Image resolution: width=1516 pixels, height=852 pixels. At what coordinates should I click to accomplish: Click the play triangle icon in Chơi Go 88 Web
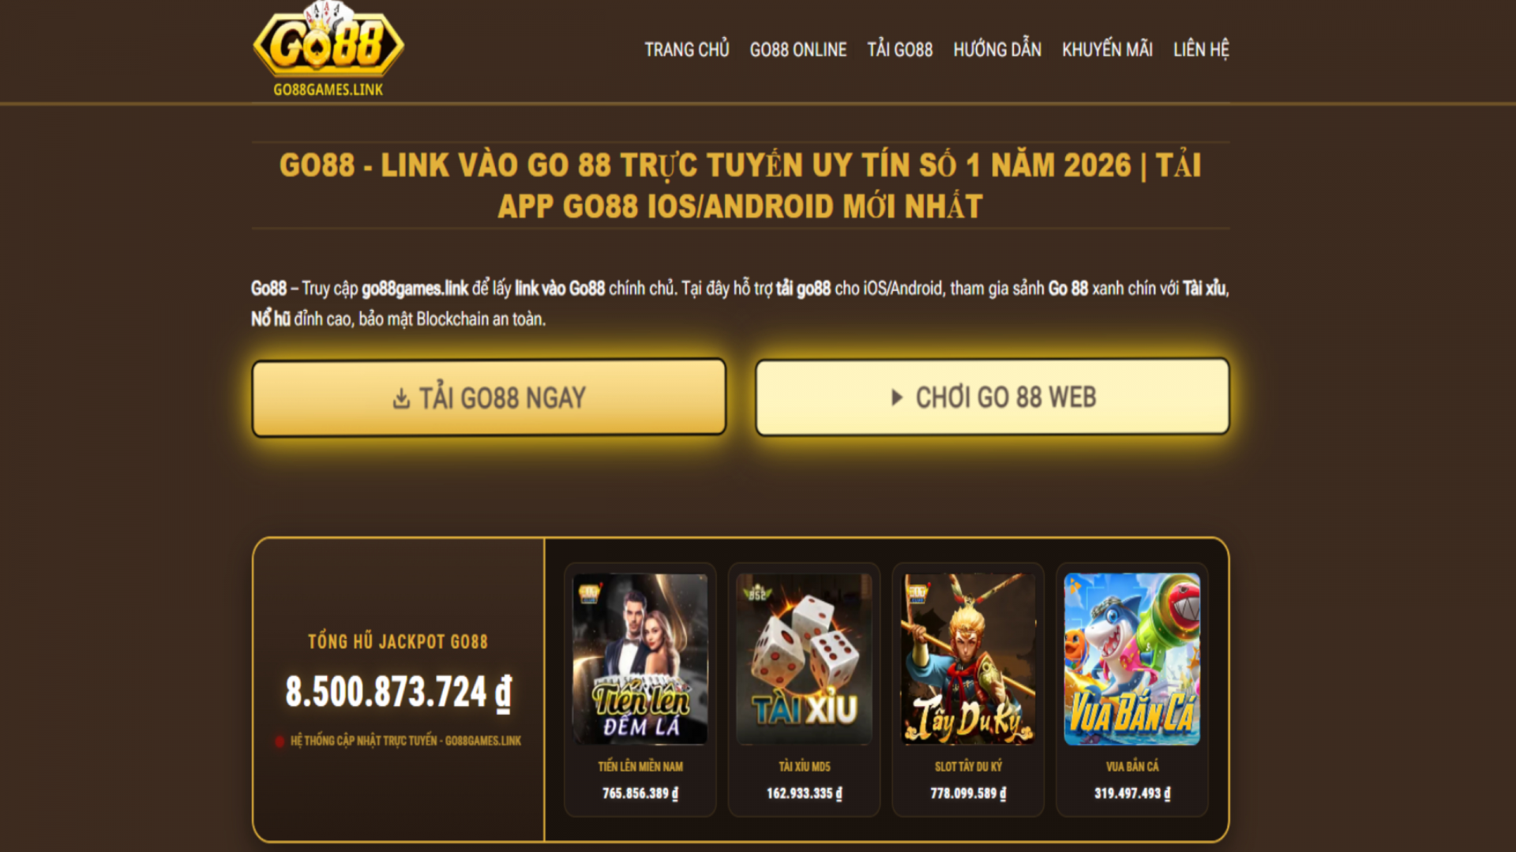pyautogui.click(x=896, y=397)
